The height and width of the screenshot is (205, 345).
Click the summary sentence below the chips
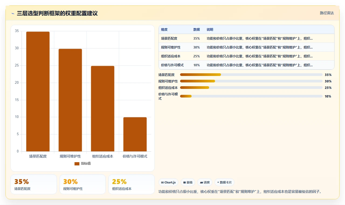pyautogui.click(x=240, y=192)
